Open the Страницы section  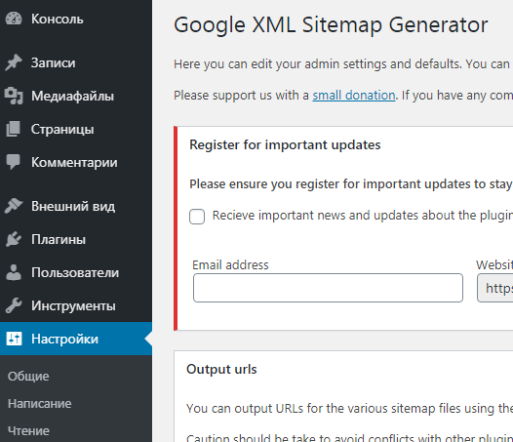point(76,129)
